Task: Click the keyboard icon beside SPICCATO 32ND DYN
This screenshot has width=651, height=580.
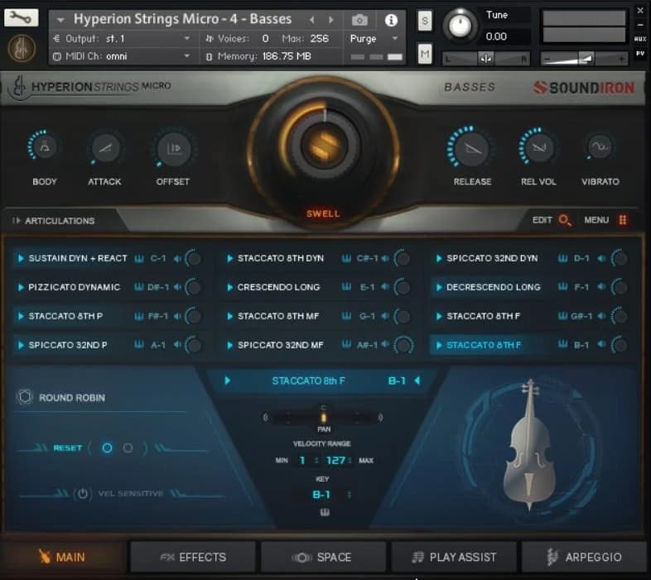Action: (x=562, y=258)
